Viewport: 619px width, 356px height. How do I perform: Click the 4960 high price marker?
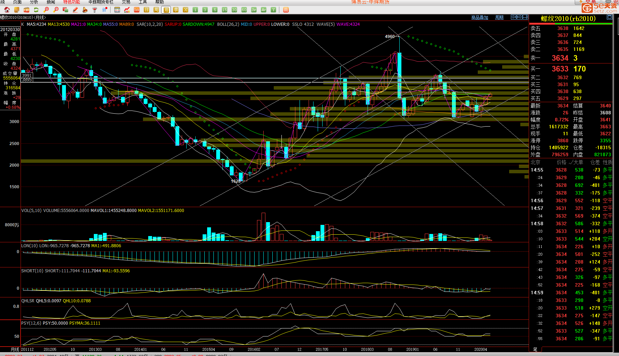click(390, 37)
